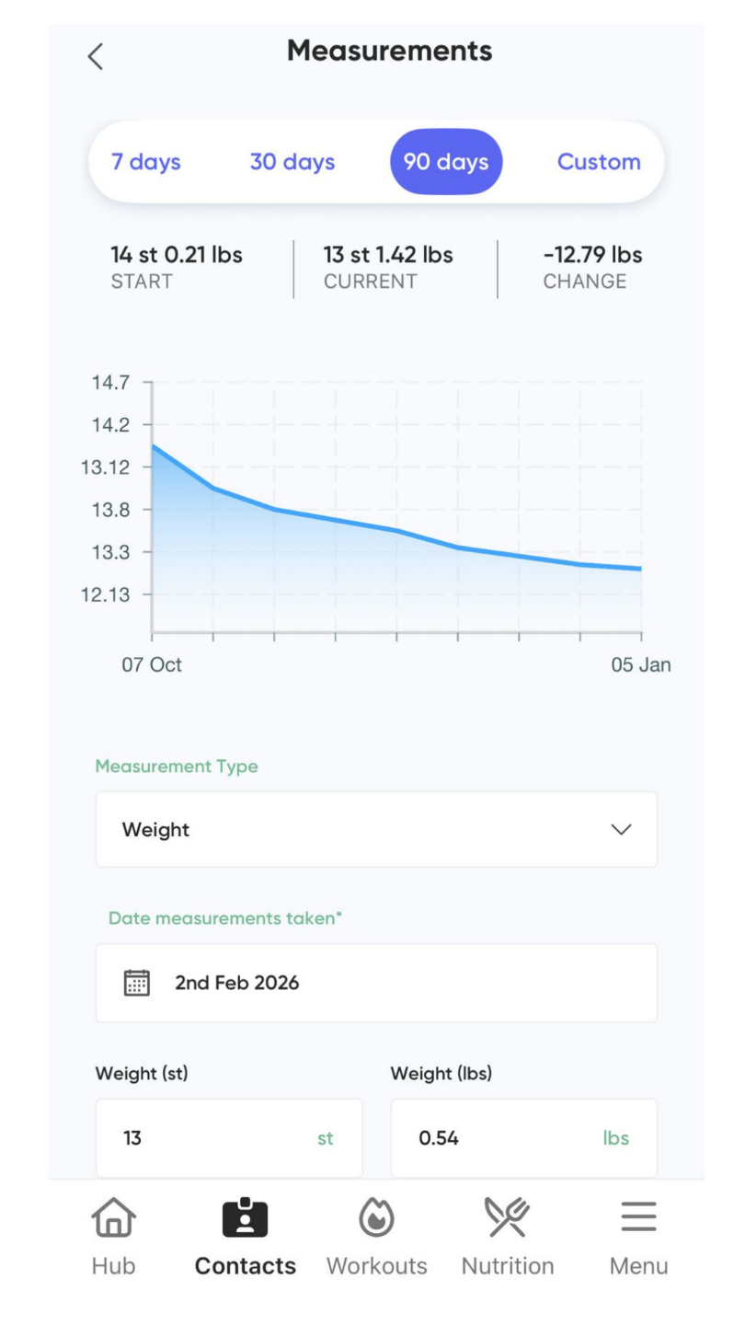This screenshot has height=1325, width=745.
Task: Tap the chart line at 07 Oct start point
Action: point(154,446)
